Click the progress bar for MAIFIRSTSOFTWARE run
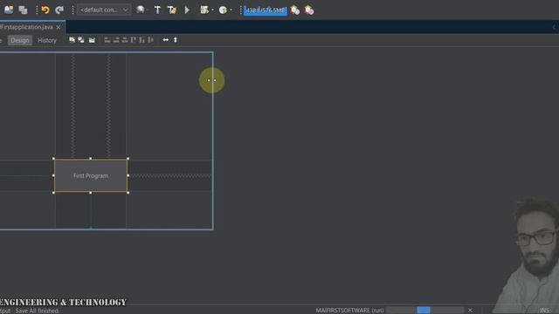 [x=424, y=311]
